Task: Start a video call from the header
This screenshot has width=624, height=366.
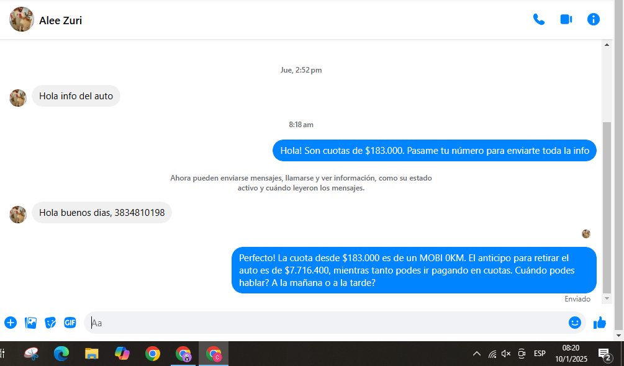Action: click(566, 19)
